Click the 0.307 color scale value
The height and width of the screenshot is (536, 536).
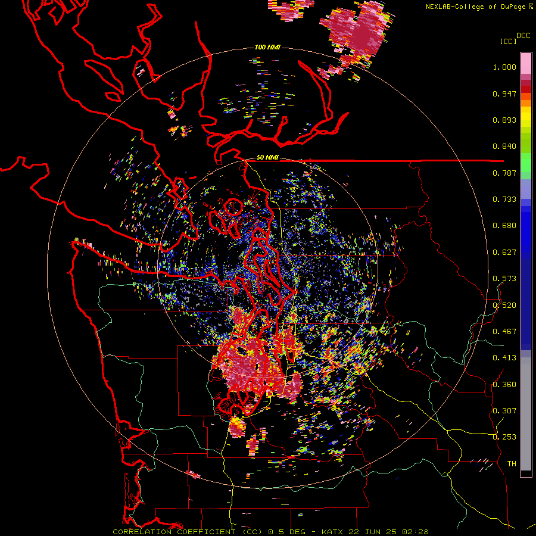point(504,411)
